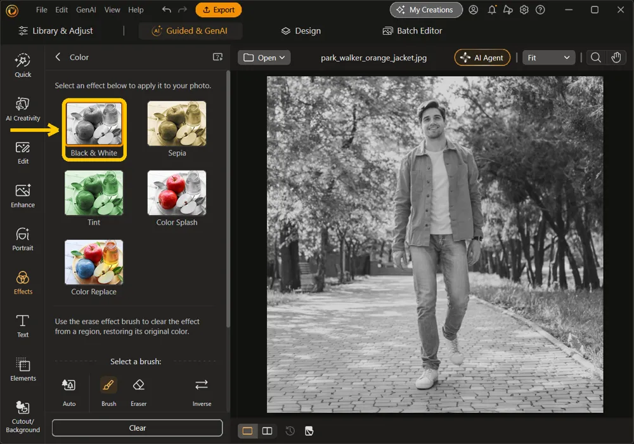The height and width of the screenshot is (444, 634).
Task: Open the Text sidebar tool
Action: click(23, 326)
